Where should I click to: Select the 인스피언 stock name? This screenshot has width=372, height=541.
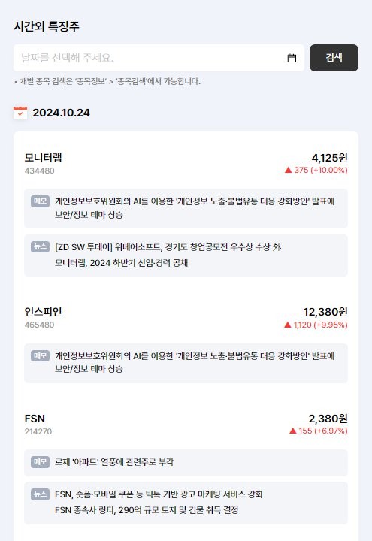[43, 312]
